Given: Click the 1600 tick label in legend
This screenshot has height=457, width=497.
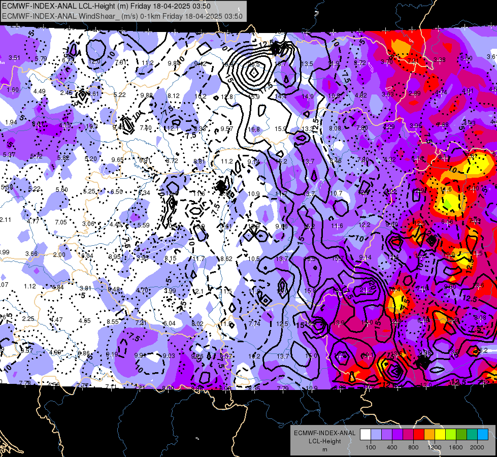Looking at the screenshot, I should tap(456, 447).
